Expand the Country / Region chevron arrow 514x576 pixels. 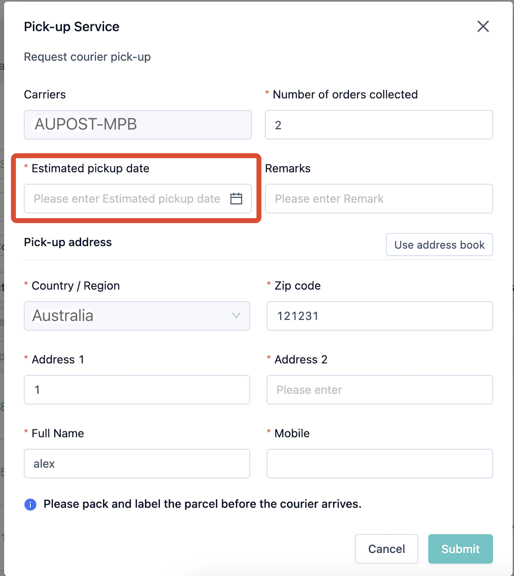[x=236, y=316]
